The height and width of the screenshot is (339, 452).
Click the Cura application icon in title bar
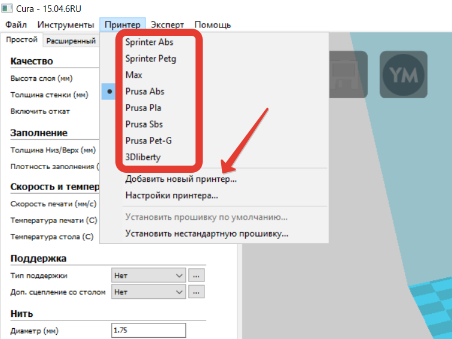[8, 8]
